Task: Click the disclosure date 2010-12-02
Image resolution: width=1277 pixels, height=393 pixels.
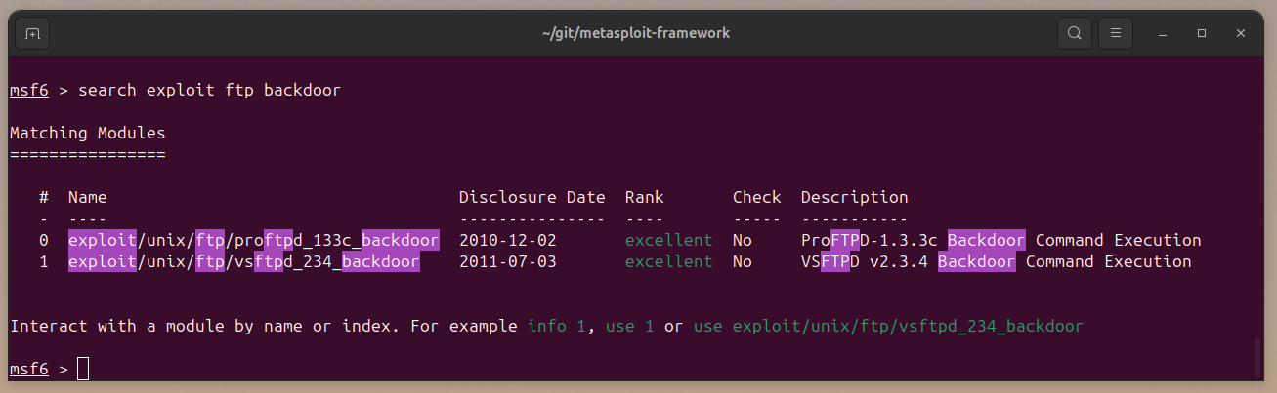Action: pyautogui.click(x=508, y=240)
